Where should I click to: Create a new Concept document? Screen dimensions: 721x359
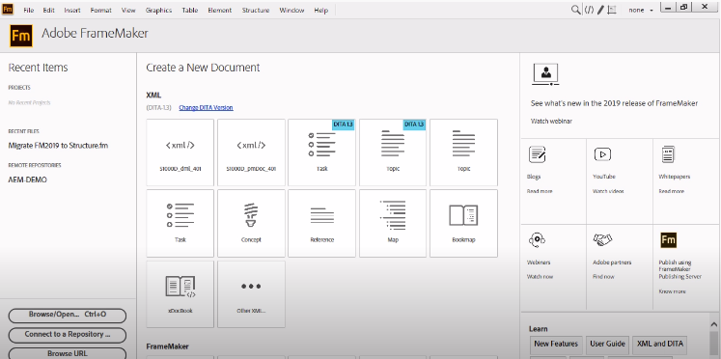click(x=251, y=223)
